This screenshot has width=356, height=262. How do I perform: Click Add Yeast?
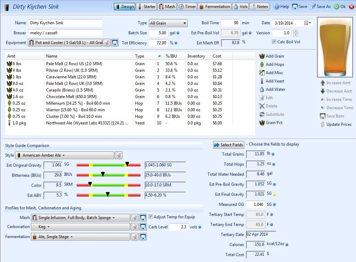[x=272, y=81]
